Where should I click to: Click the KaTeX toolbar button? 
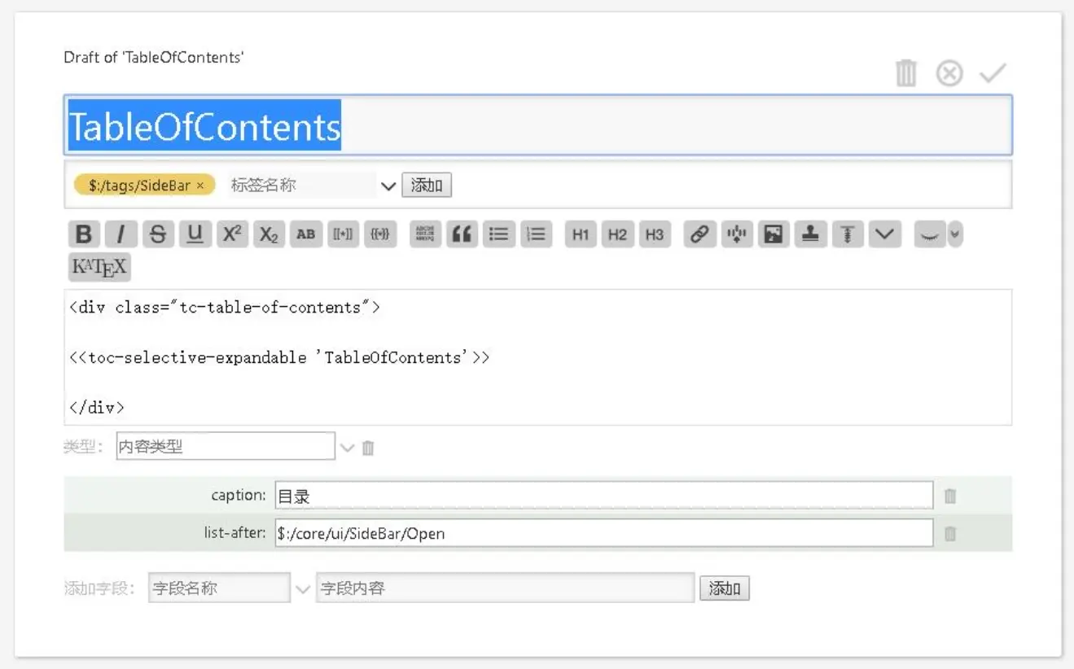pyautogui.click(x=99, y=267)
